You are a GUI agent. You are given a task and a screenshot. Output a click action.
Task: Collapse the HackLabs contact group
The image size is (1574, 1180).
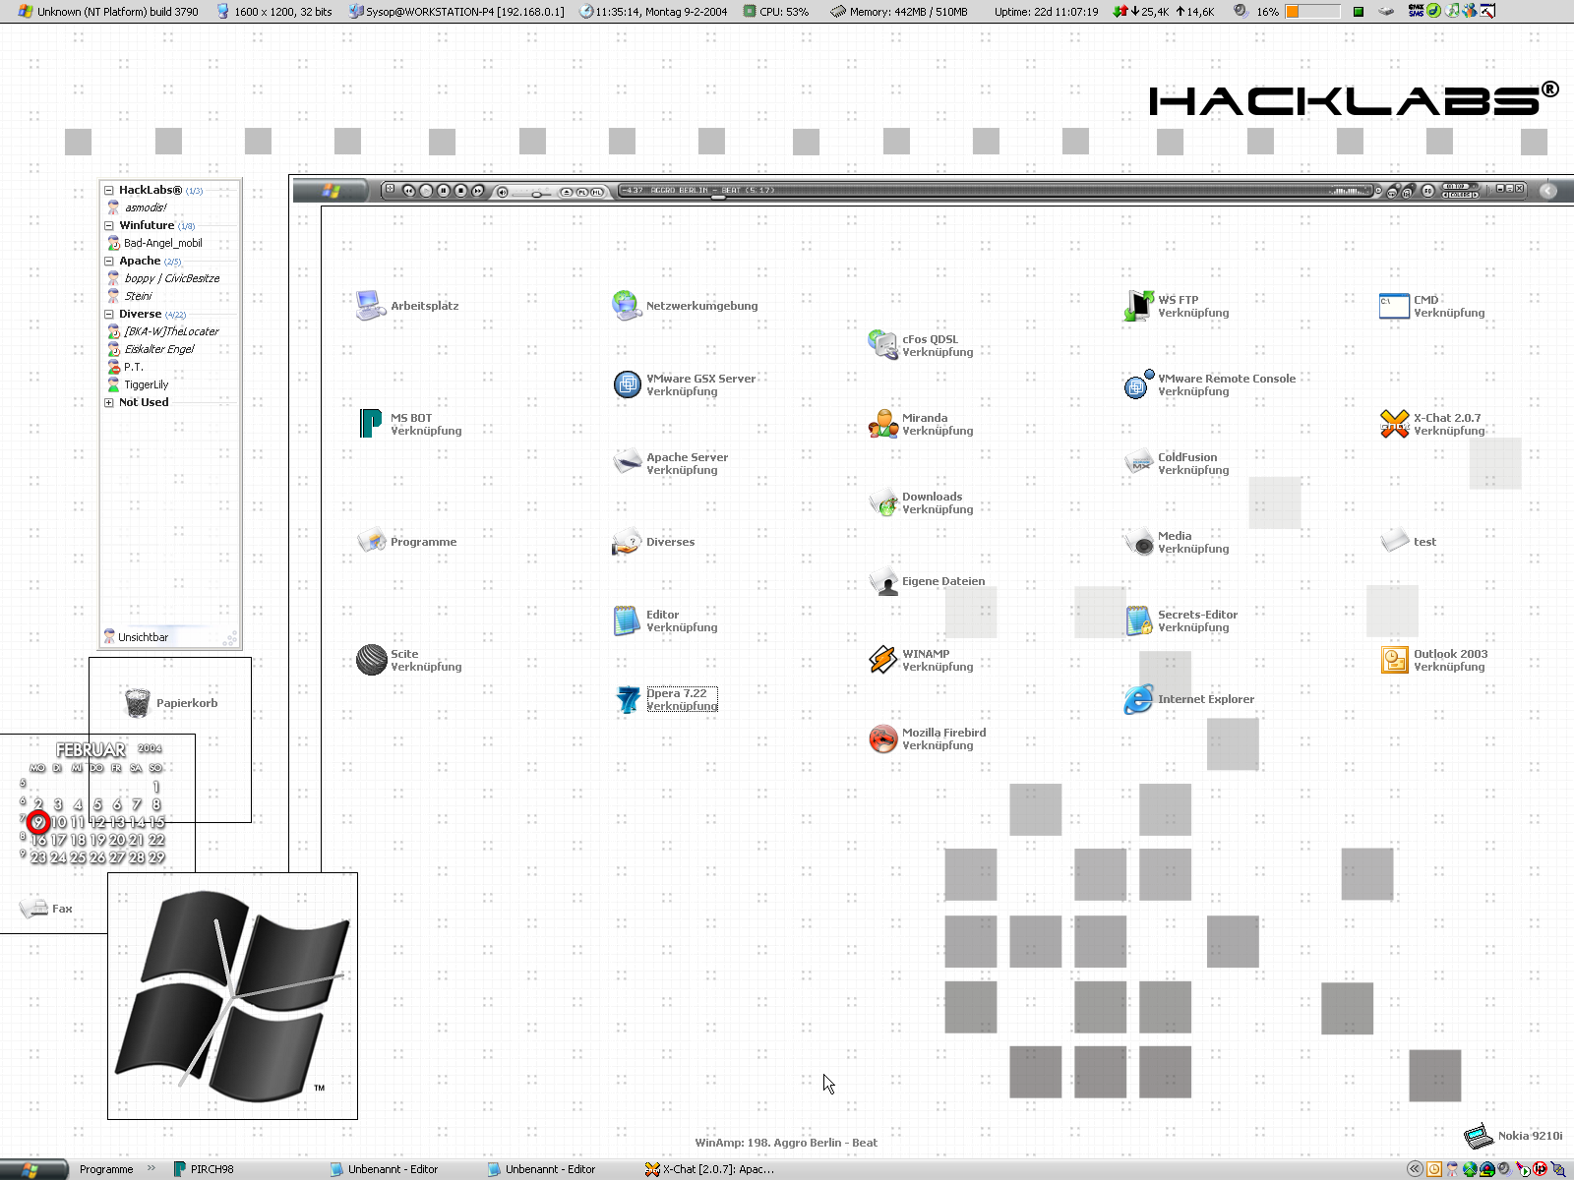109,191
